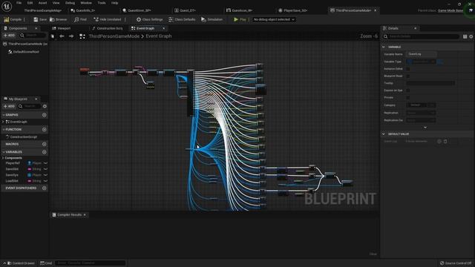Switch to the PlayerSave_SG tab
The height and width of the screenshot is (267, 475).
coord(293,10)
